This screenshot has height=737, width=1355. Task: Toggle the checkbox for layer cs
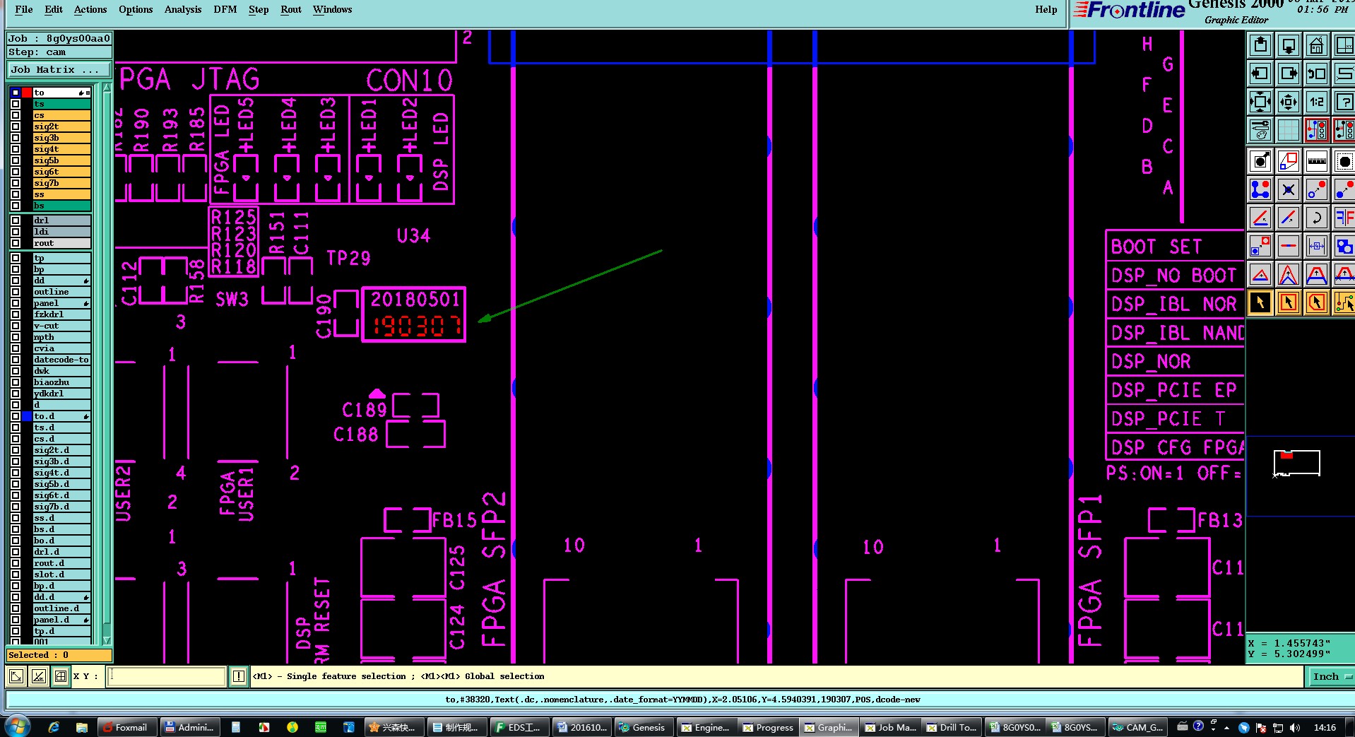coord(16,115)
